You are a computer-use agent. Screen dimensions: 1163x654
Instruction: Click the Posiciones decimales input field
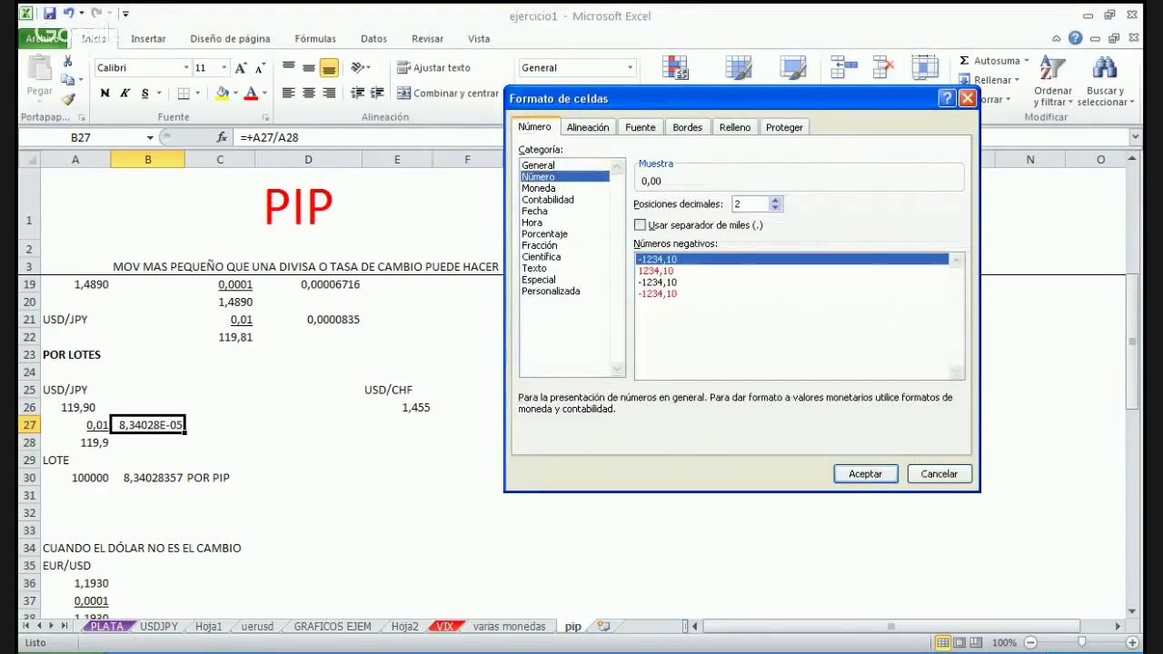pos(750,204)
